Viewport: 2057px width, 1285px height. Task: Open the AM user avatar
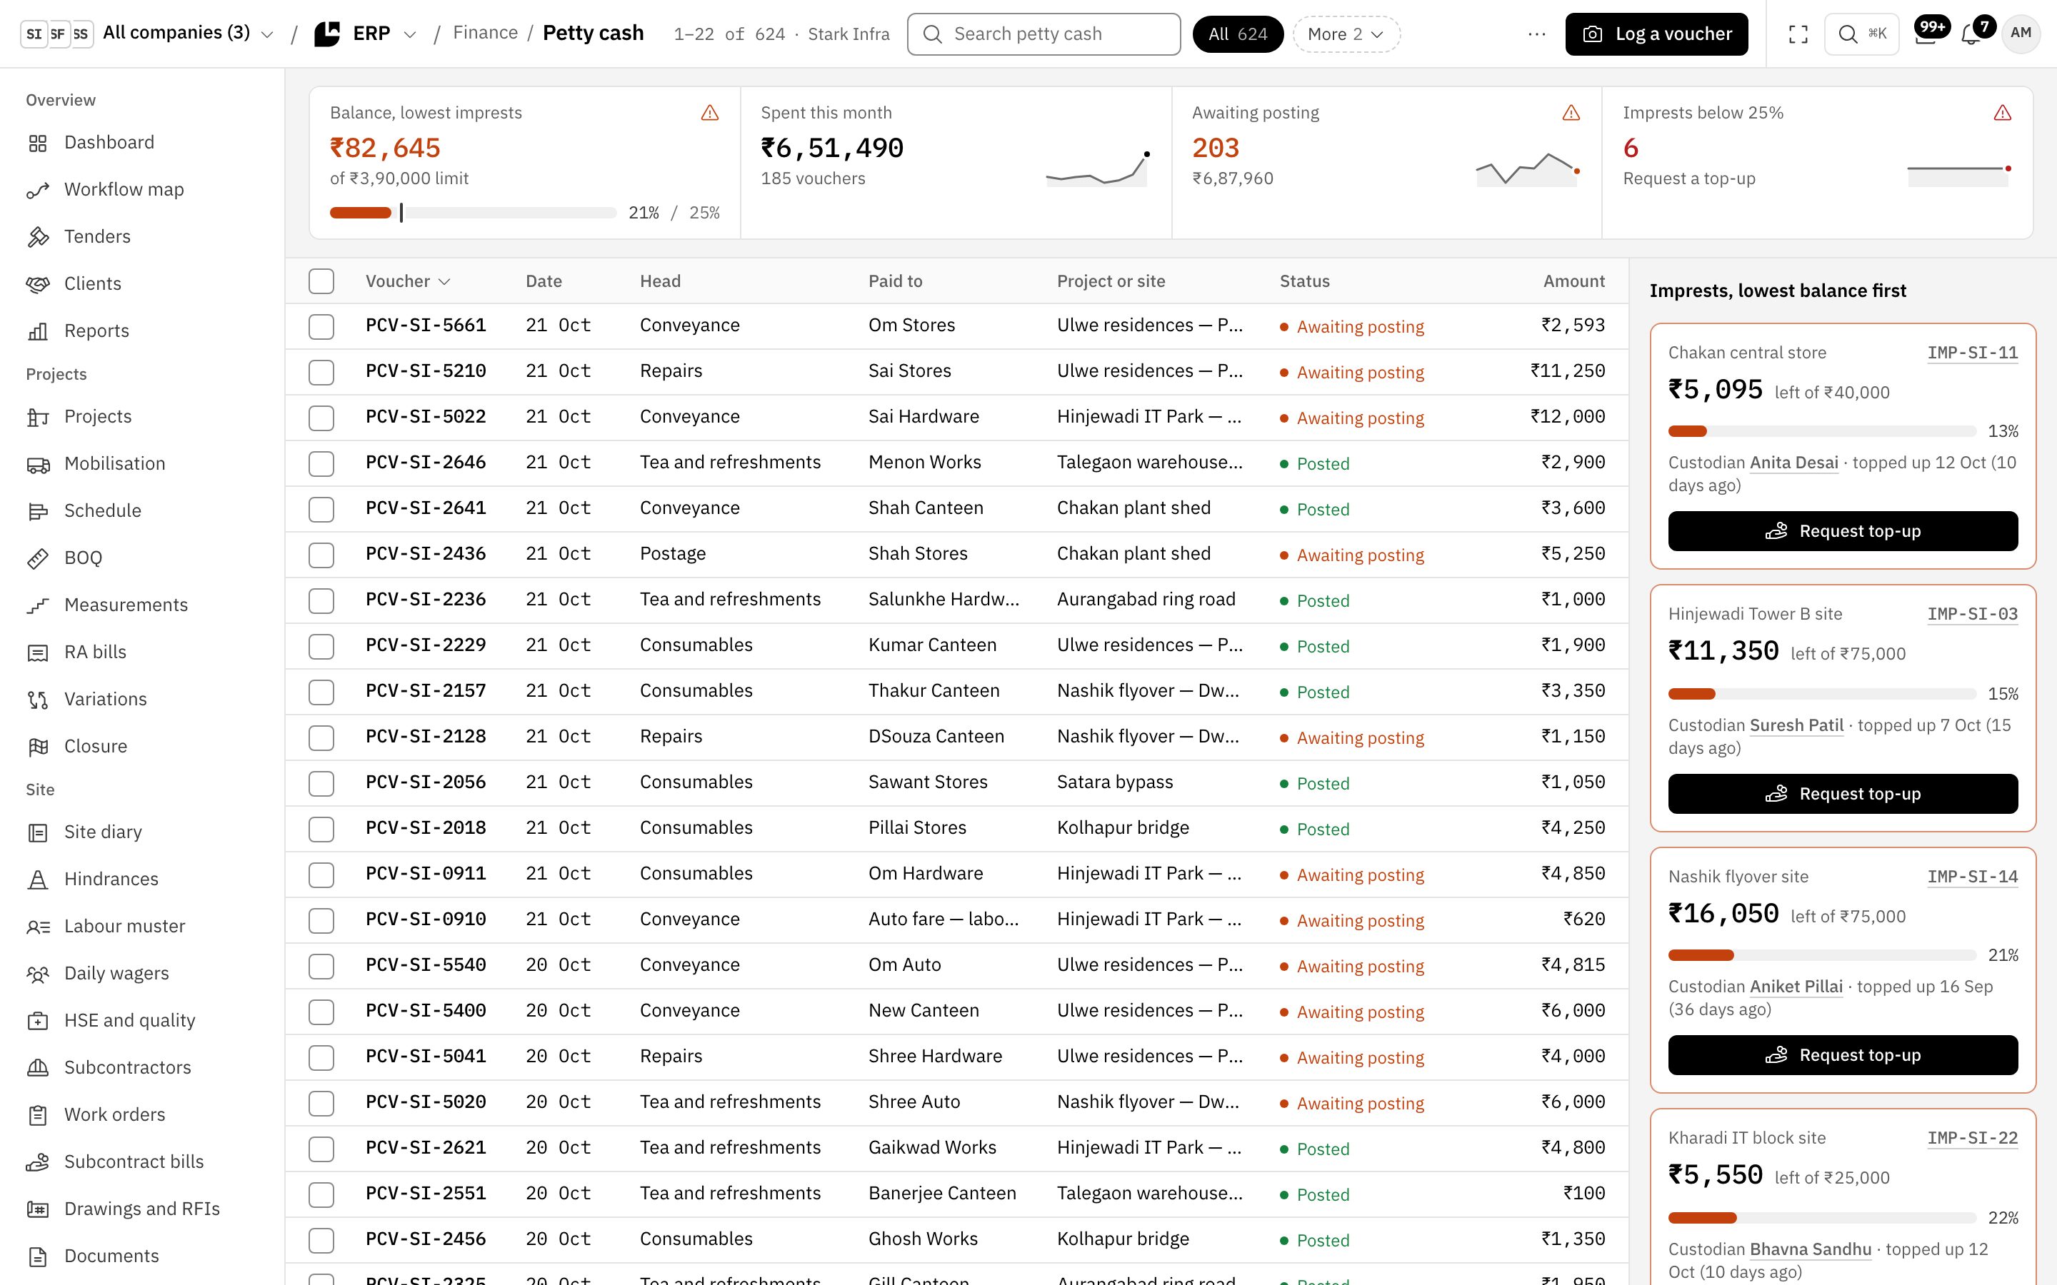pyautogui.click(x=2021, y=34)
